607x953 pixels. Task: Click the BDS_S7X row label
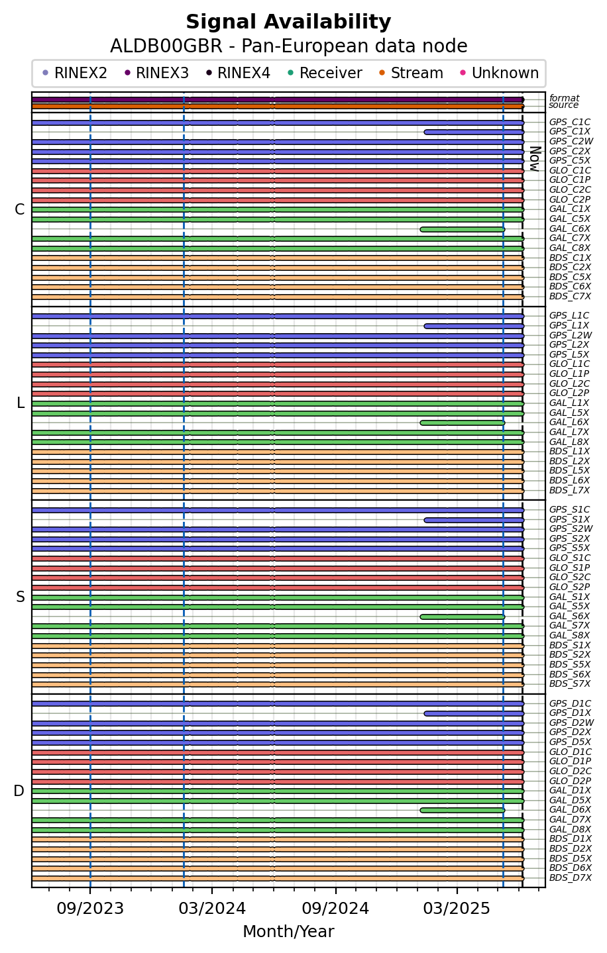569,684
